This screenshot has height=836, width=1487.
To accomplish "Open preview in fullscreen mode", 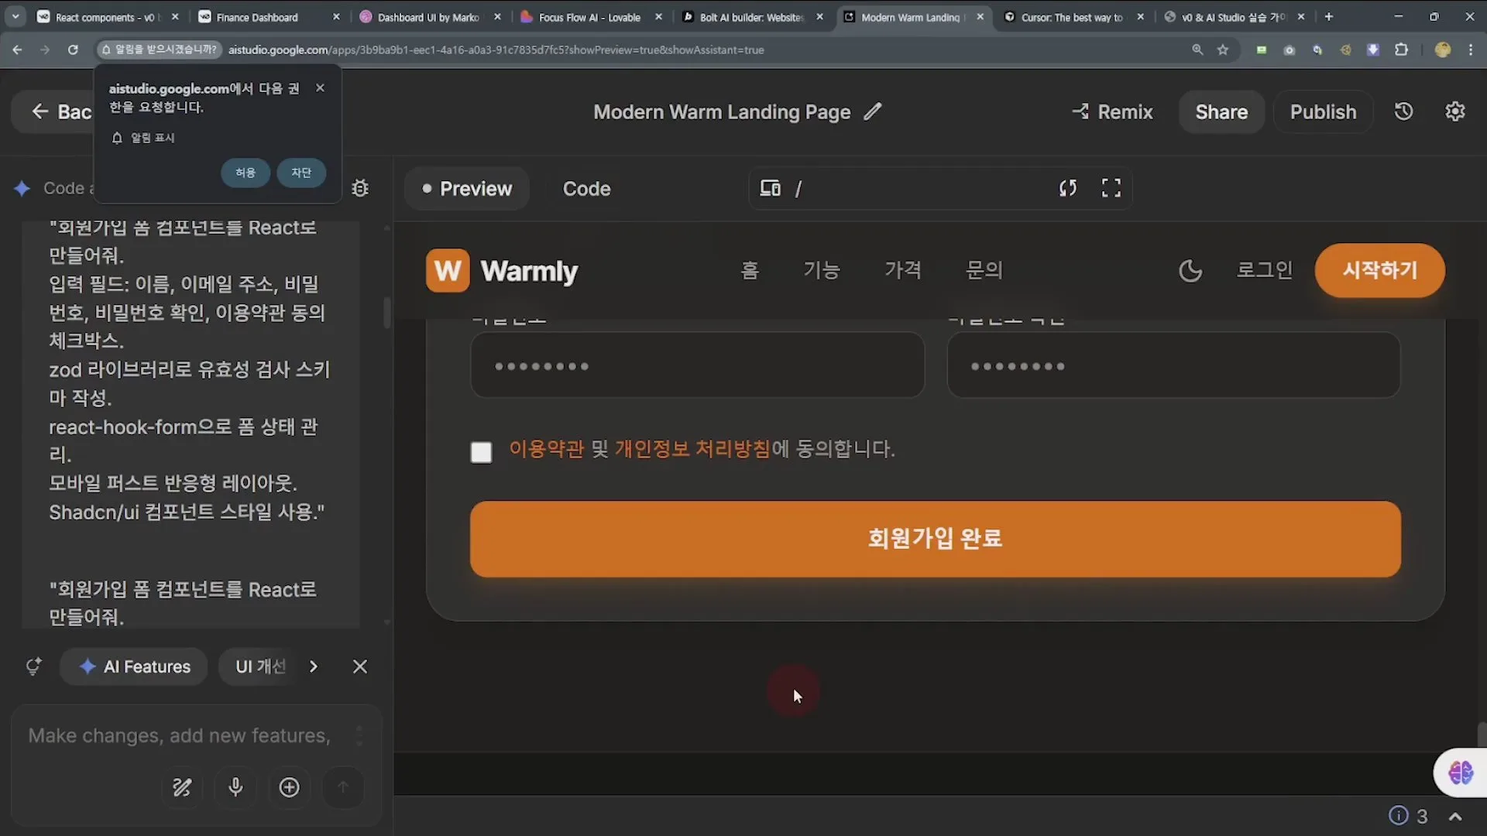I will (x=1111, y=188).
